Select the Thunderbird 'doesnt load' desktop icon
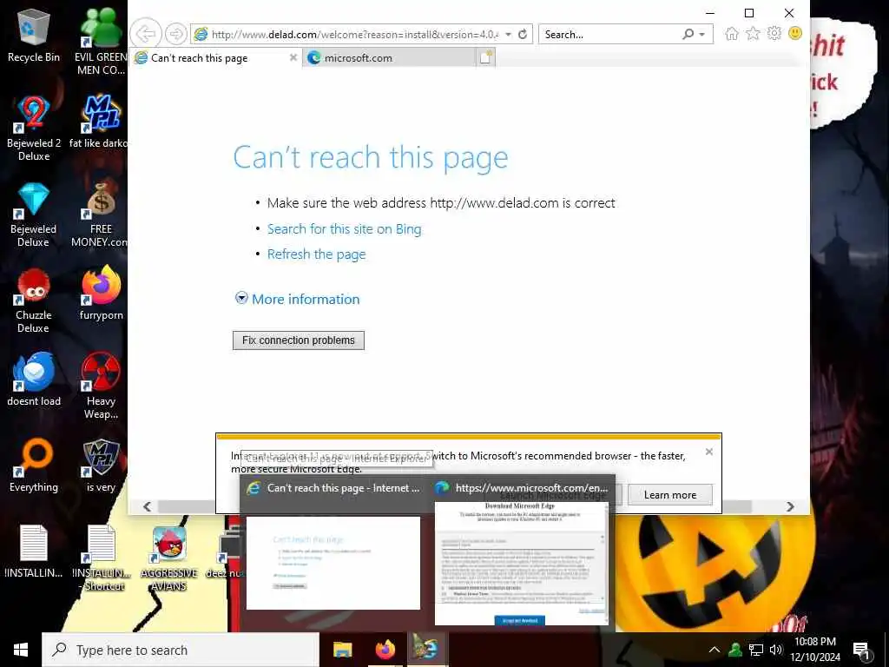Viewport: 889px width, 667px height. 34,379
